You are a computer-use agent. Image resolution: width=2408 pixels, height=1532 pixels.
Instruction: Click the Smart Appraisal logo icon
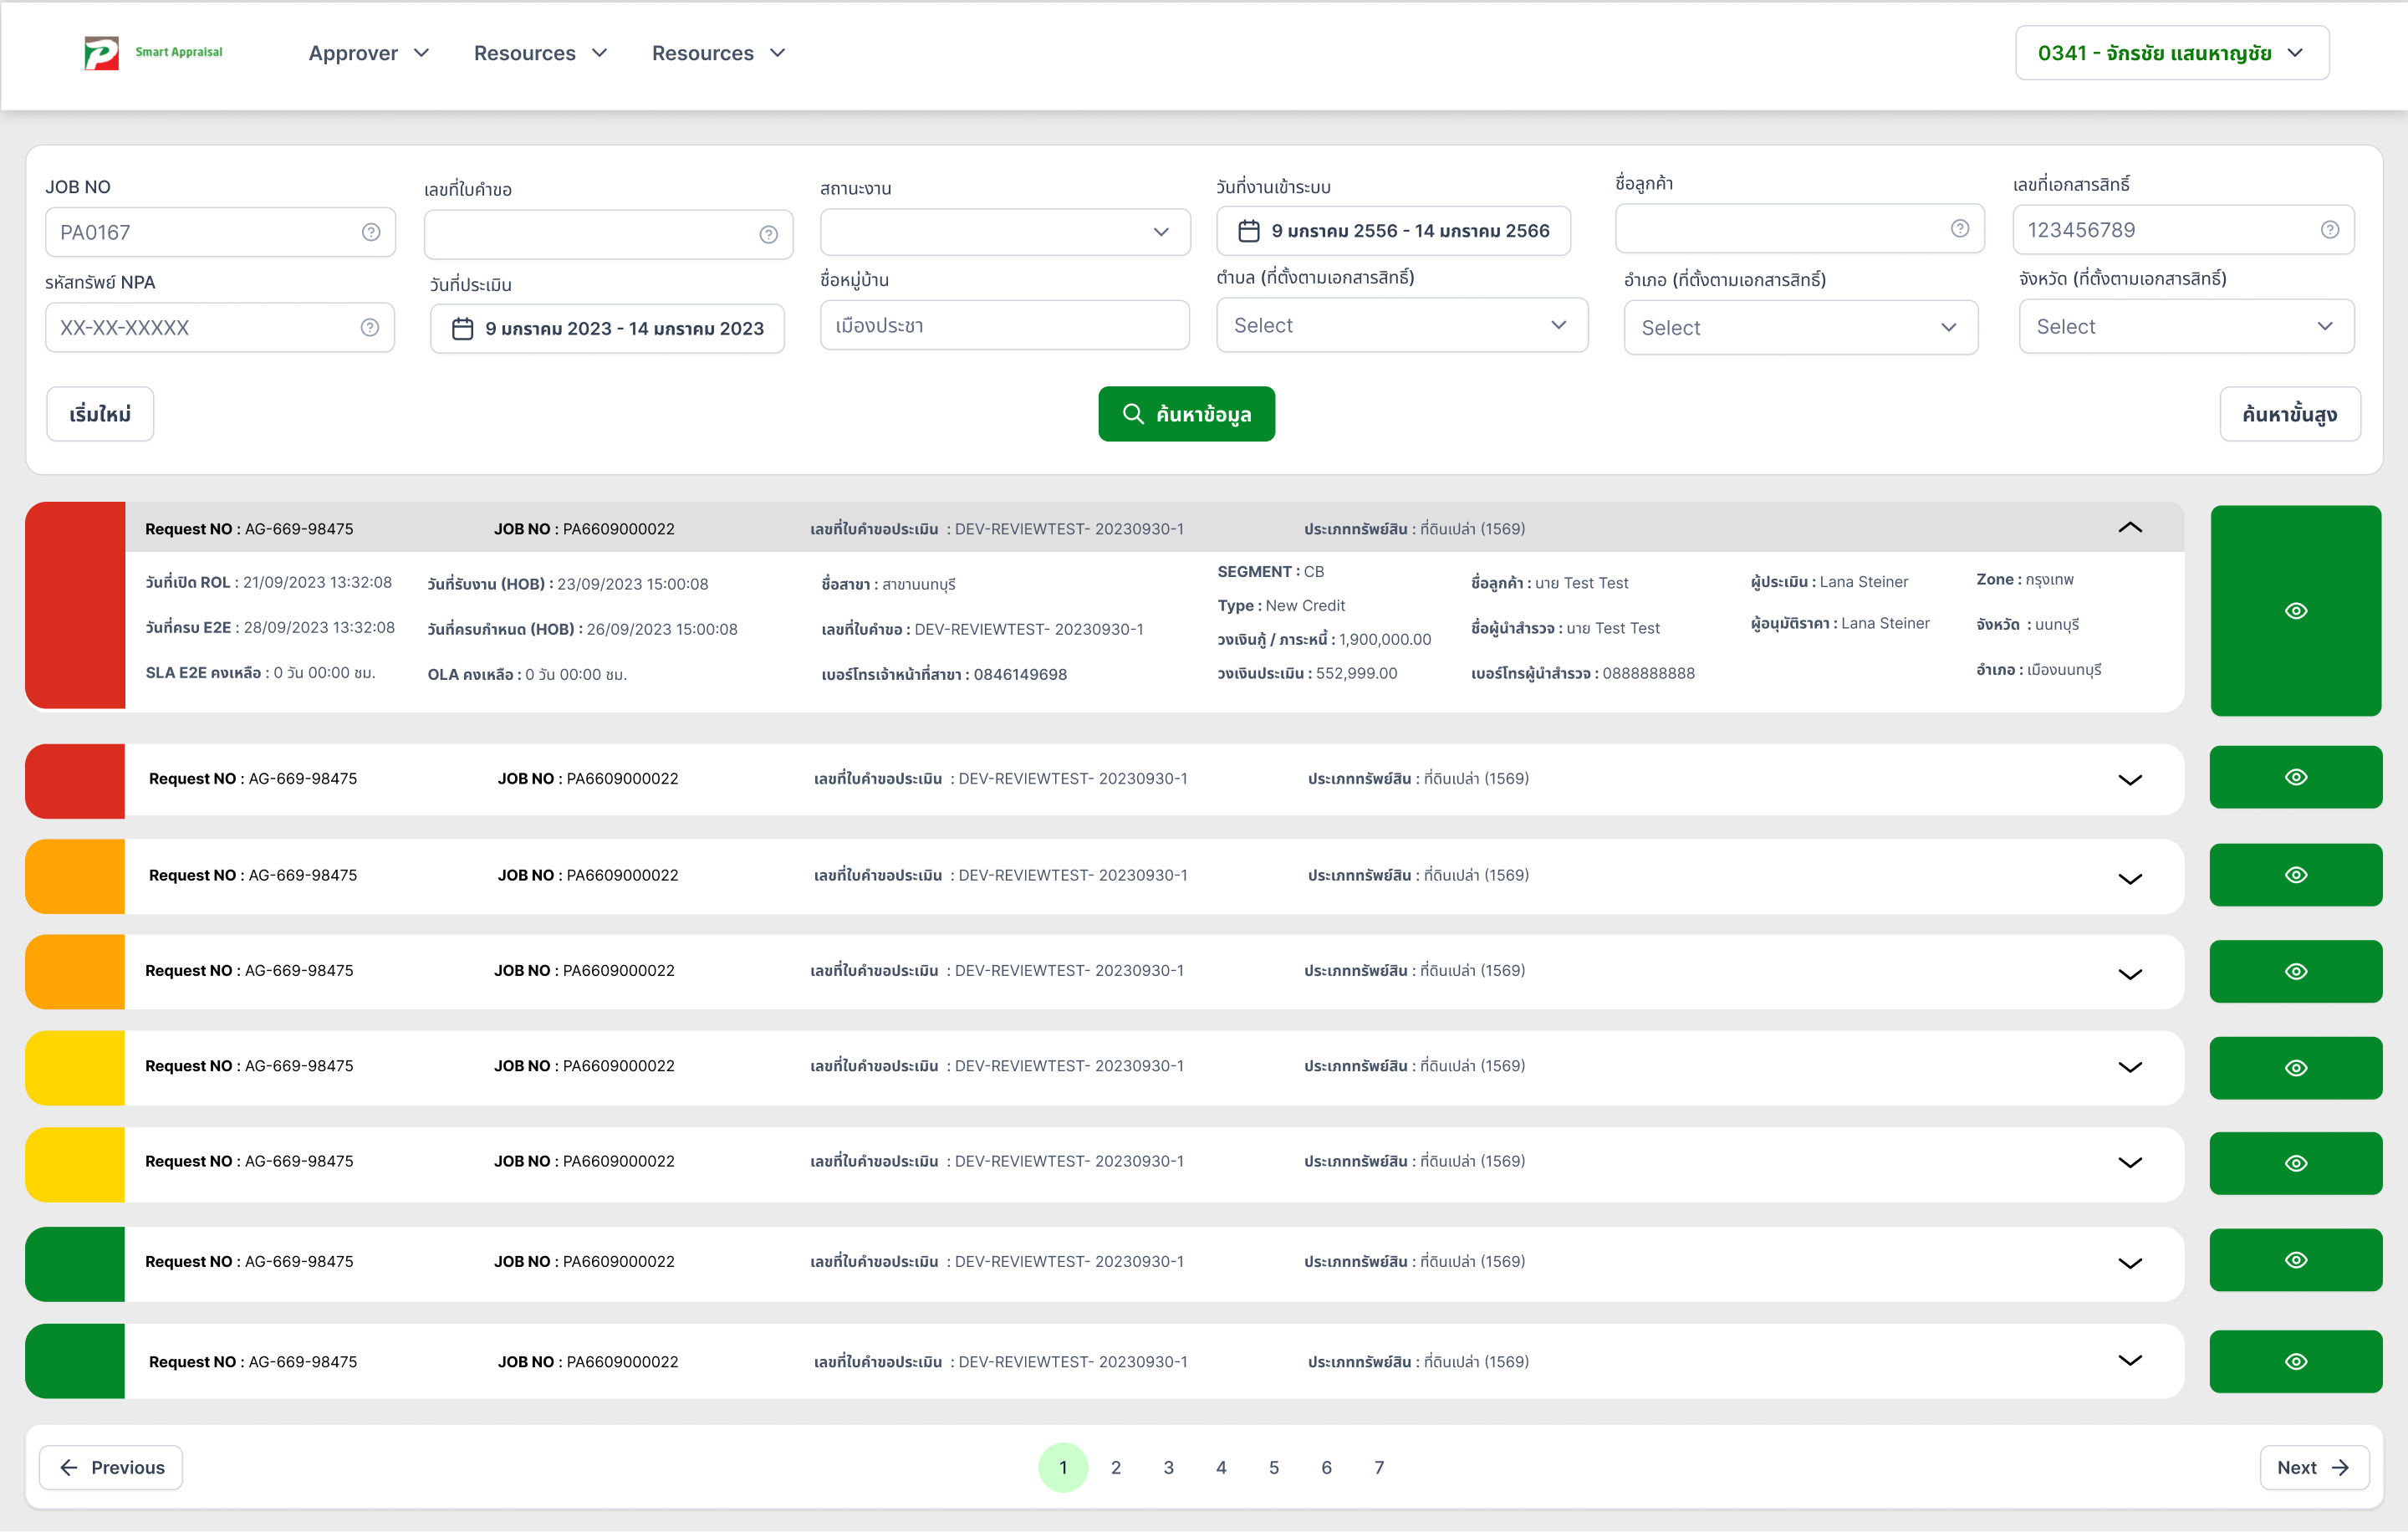click(x=101, y=53)
